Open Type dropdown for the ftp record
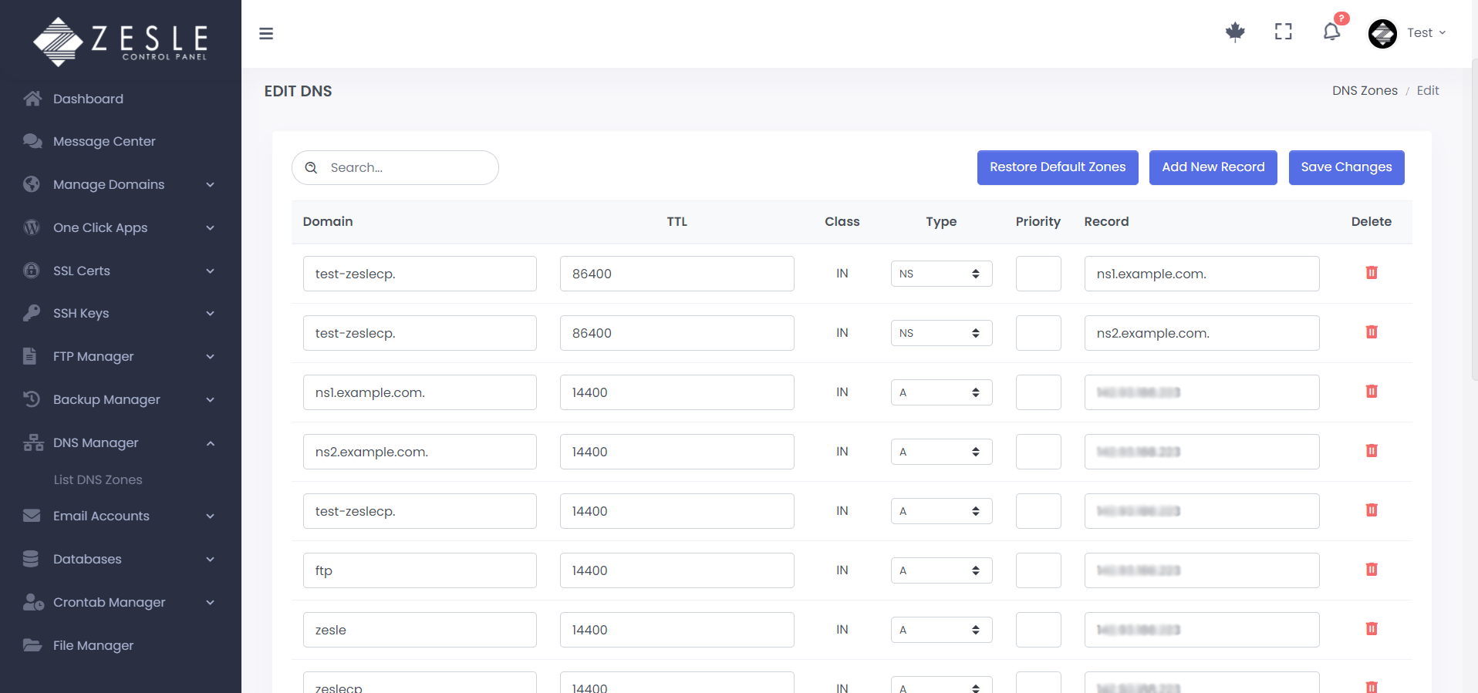 940,570
